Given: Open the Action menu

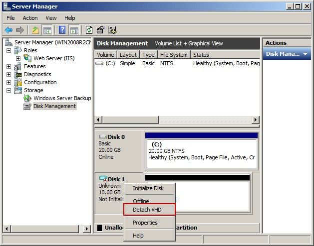Looking at the screenshot, I should [x=30, y=18].
